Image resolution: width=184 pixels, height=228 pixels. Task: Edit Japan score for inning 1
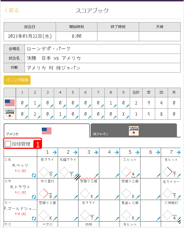pos(26,117)
